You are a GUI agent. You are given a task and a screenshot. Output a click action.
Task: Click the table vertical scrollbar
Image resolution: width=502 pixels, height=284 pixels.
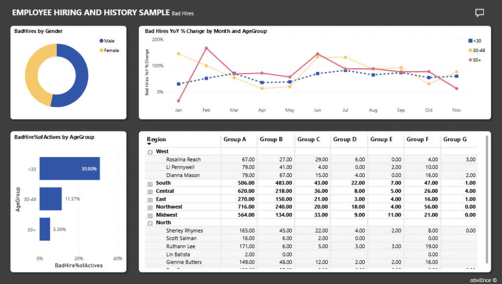pos(487,199)
